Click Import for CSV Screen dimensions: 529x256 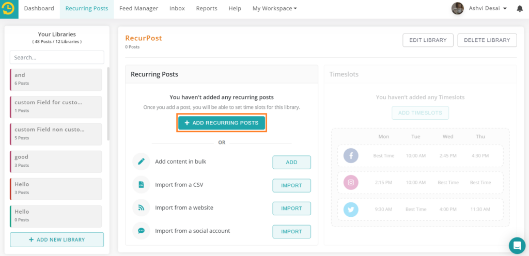pyautogui.click(x=291, y=185)
